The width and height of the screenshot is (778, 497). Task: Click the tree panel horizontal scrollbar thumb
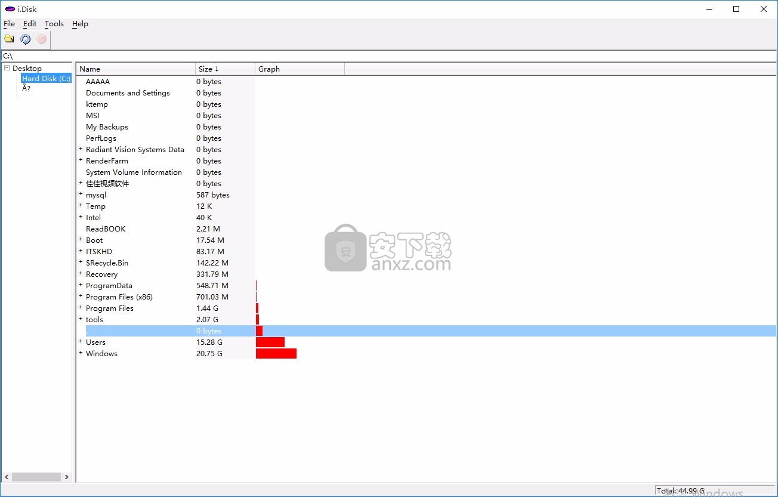click(36, 477)
